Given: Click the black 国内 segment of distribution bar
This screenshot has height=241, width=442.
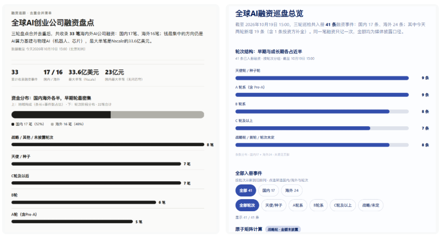Looking at the screenshot, I should pos(61,115).
